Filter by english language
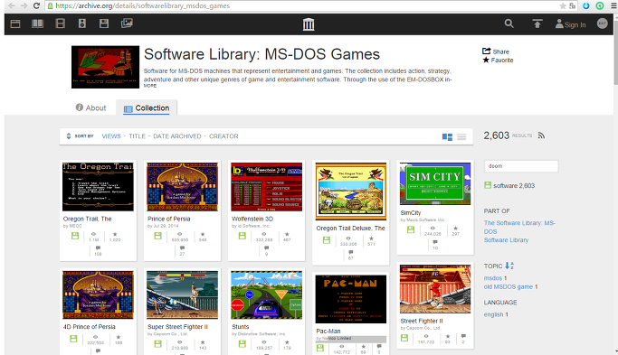Viewport: 618px width, 355px height. [x=493, y=314]
